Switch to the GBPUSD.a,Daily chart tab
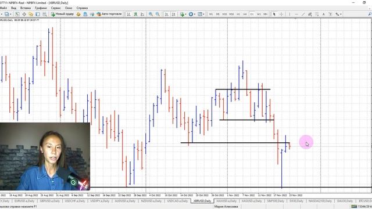This screenshot has height=209, width=372. tap(49, 201)
